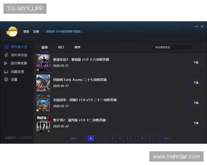The height and width of the screenshot is (165, 207).
Task: Click 注册 to register
Action: tap(36, 32)
